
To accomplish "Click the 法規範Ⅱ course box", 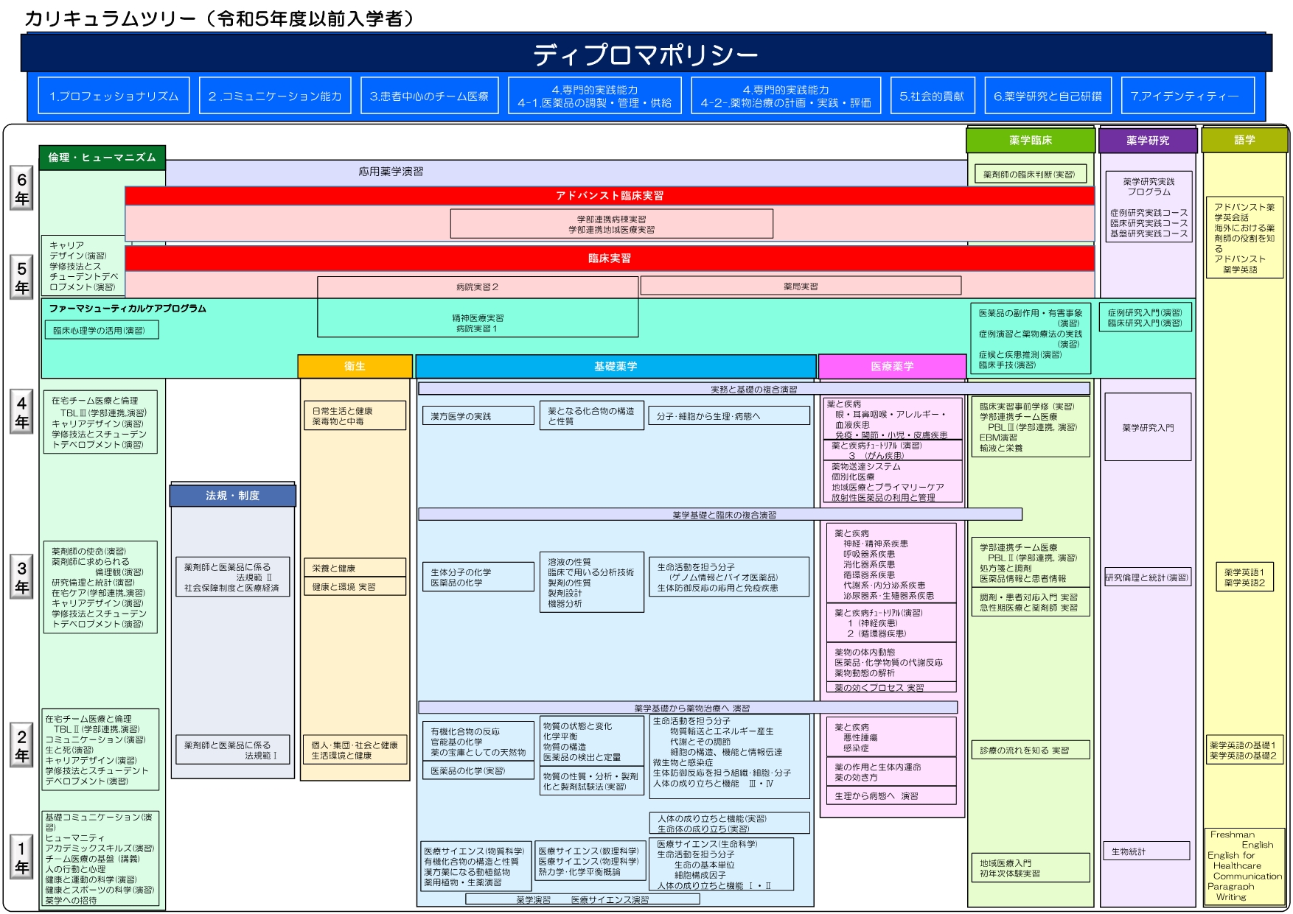I will [x=232, y=577].
